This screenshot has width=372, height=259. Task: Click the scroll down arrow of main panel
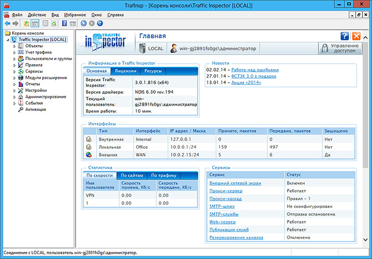[366, 239]
